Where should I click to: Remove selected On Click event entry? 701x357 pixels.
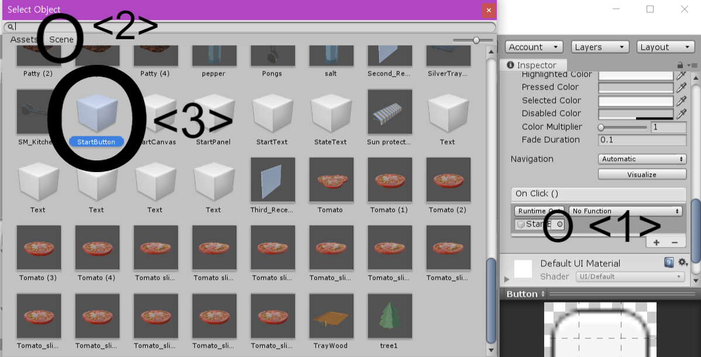(x=675, y=242)
